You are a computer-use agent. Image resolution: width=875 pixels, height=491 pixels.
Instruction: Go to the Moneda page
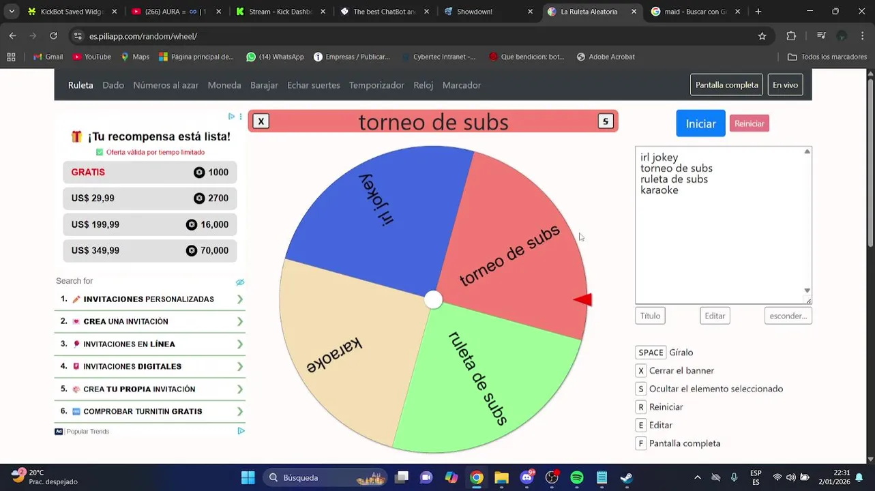[x=224, y=85]
